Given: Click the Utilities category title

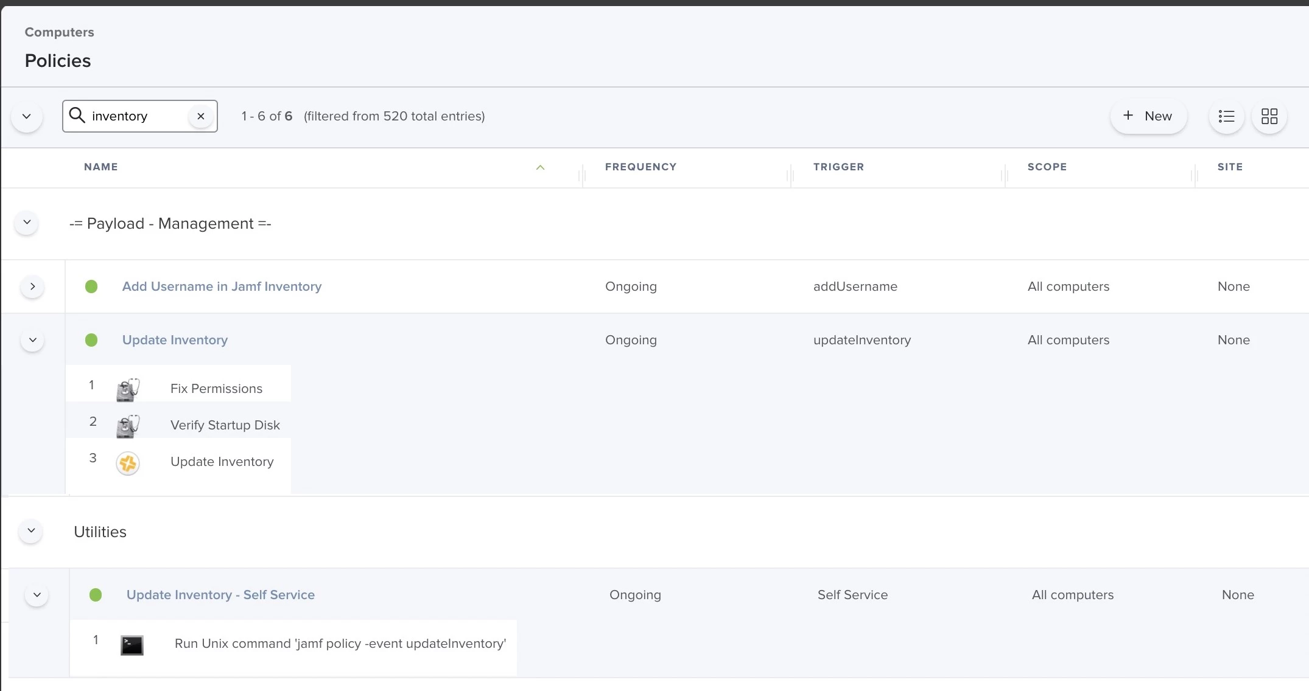Looking at the screenshot, I should (100, 532).
